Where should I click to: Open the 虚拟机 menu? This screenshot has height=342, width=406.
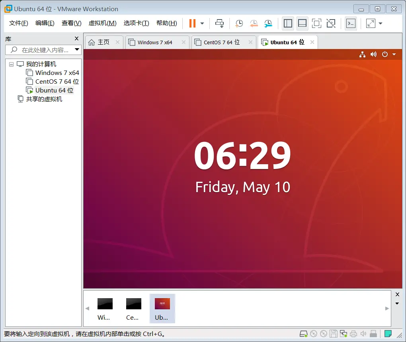(x=102, y=23)
